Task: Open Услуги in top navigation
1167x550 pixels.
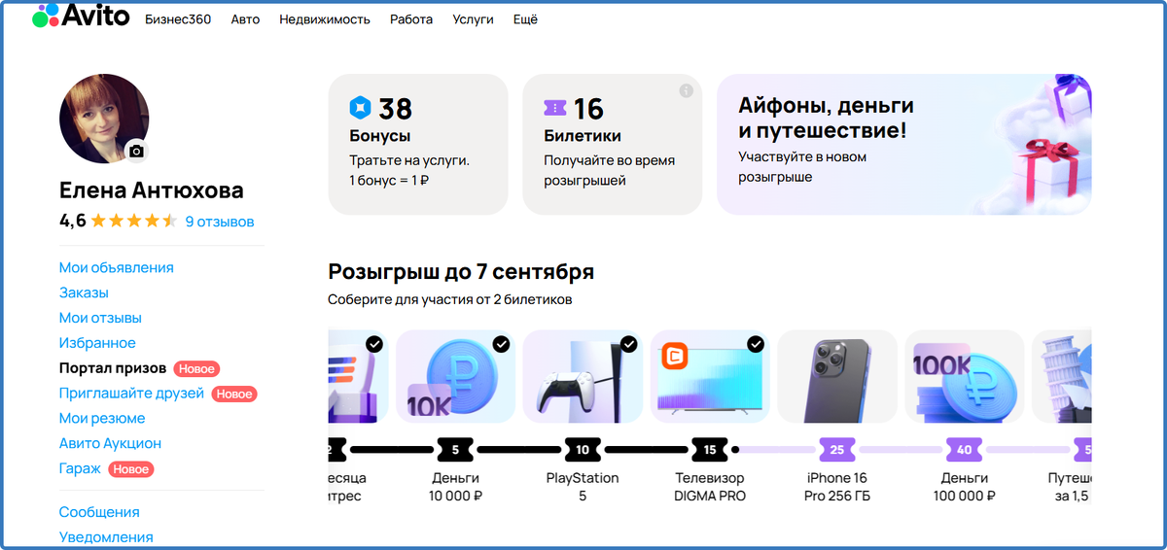Action: coord(473,19)
